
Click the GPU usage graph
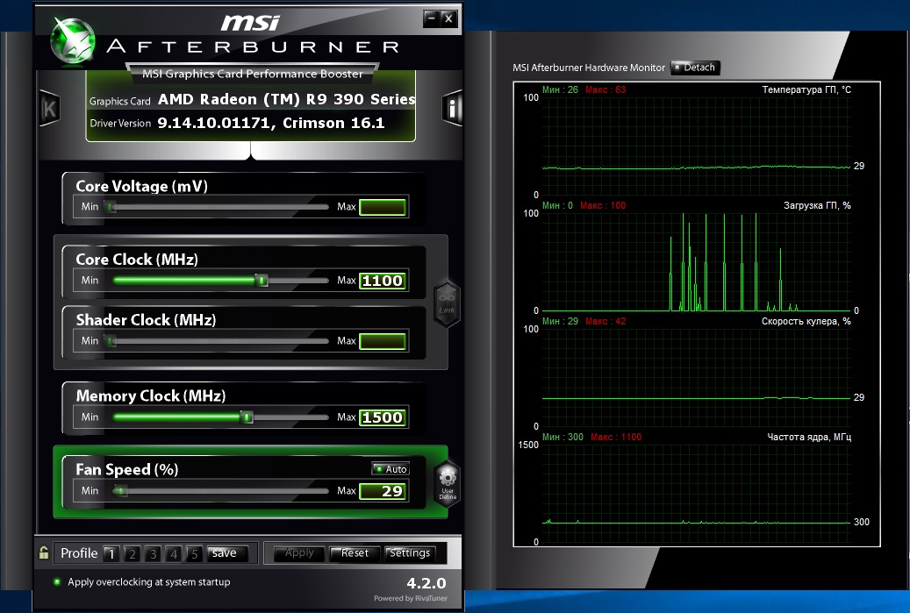point(697,261)
